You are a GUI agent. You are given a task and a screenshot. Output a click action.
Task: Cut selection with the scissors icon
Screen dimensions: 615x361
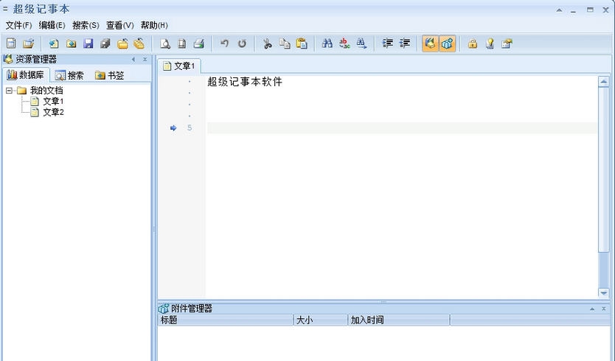click(x=268, y=43)
